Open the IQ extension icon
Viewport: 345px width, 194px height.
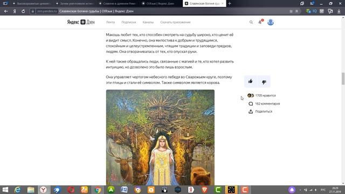point(315,11)
